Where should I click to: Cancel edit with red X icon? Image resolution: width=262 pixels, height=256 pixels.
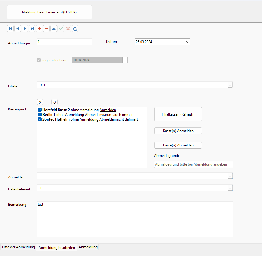click(x=68, y=29)
